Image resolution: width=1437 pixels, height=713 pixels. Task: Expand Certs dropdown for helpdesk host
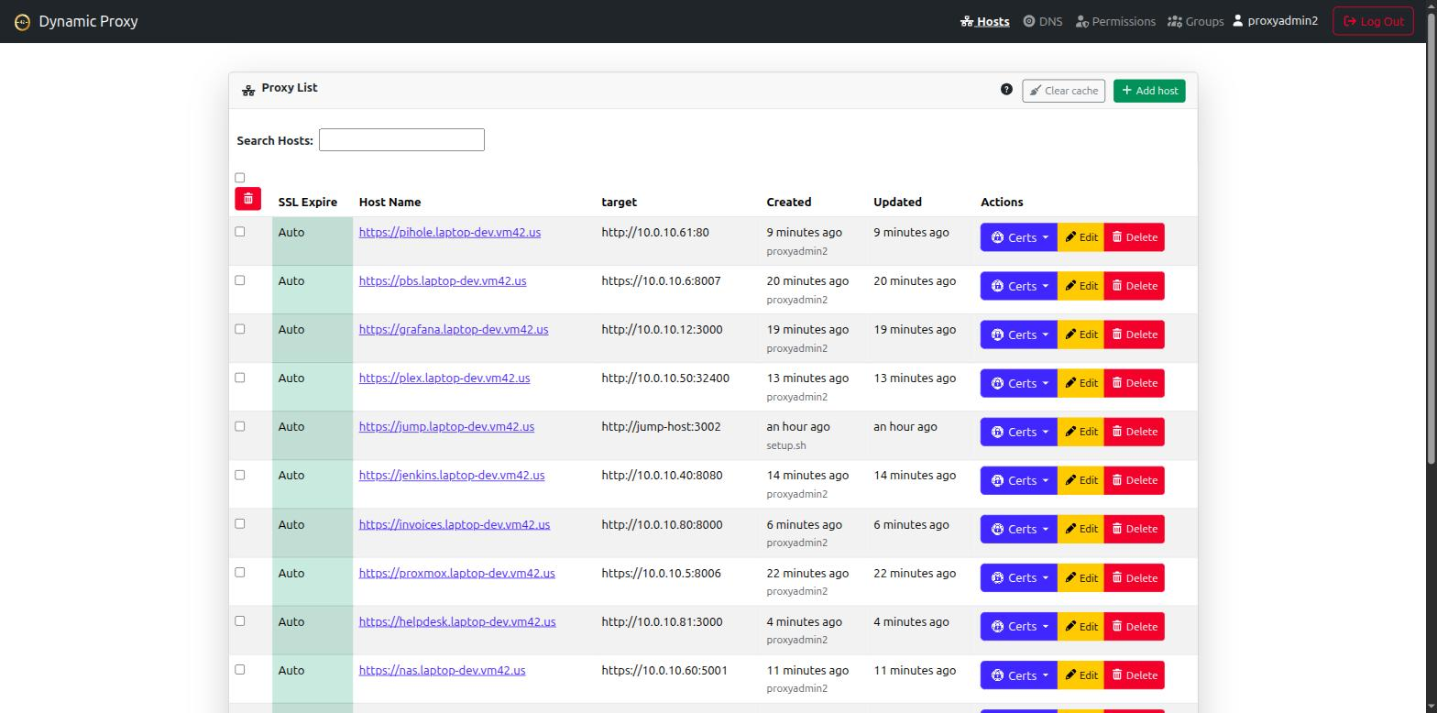tap(1019, 626)
